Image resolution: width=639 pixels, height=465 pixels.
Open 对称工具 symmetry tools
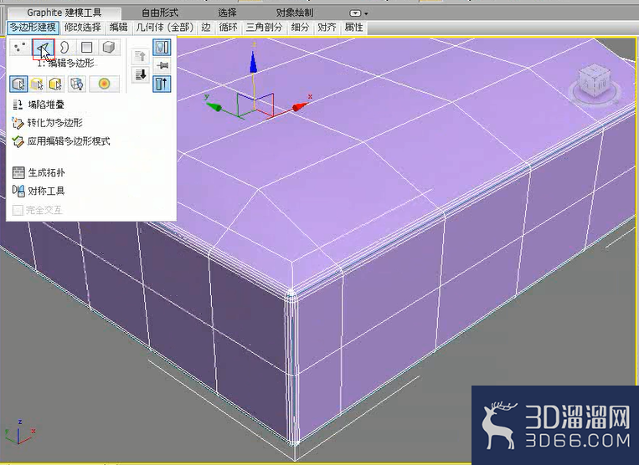[x=39, y=191]
